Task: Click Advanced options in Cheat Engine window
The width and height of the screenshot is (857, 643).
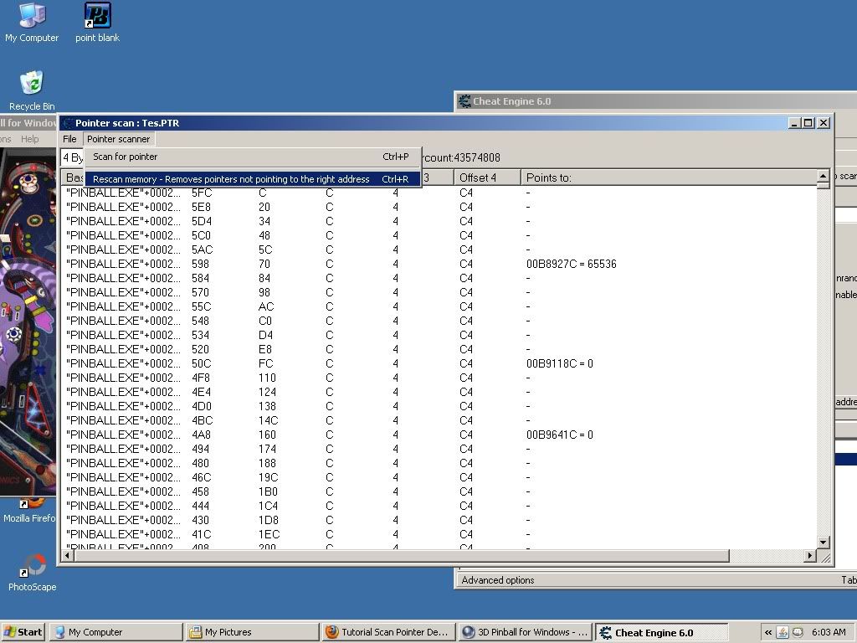Action: [498, 580]
